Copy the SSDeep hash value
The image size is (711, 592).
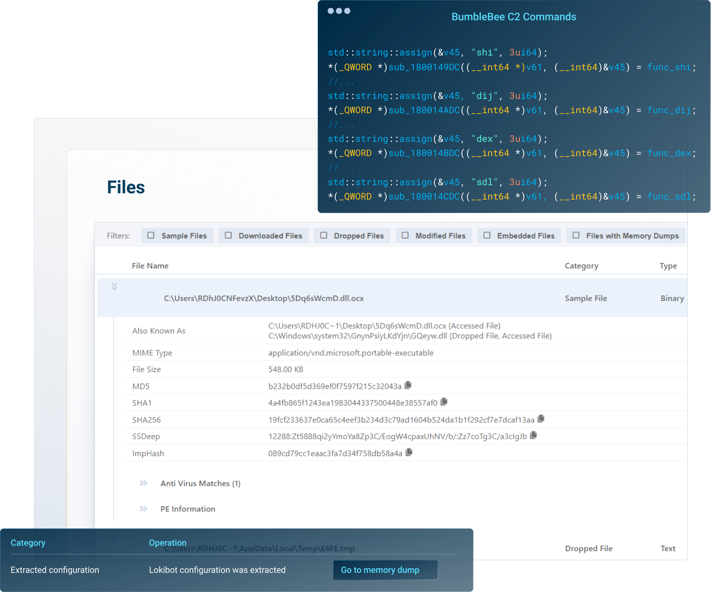pyautogui.click(x=533, y=435)
